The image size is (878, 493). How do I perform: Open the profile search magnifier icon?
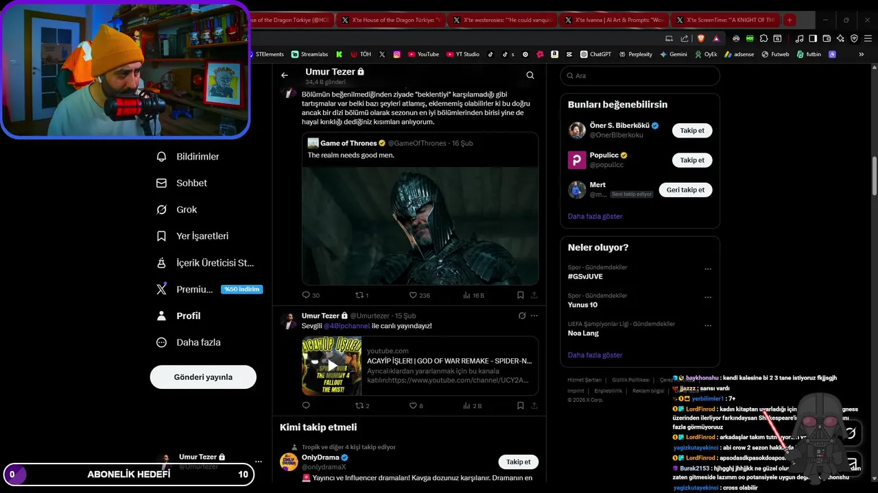click(x=530, y=75)
